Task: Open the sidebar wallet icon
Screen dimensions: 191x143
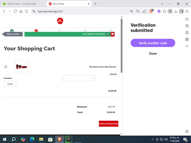Action: pyautogui.click(x=187, y=26)
